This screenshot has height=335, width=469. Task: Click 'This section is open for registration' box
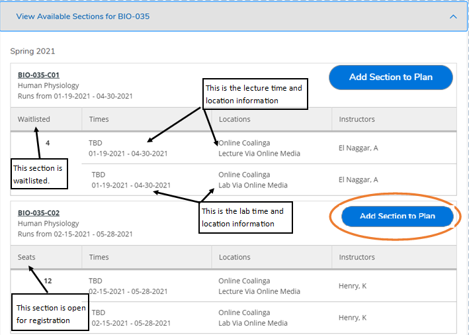click(50, 312)
